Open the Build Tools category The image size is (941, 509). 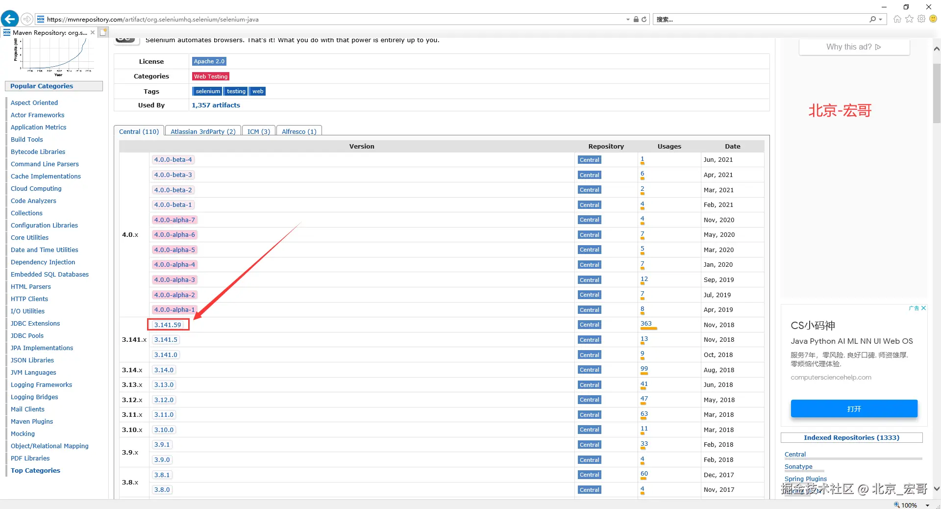pos(27,140)
